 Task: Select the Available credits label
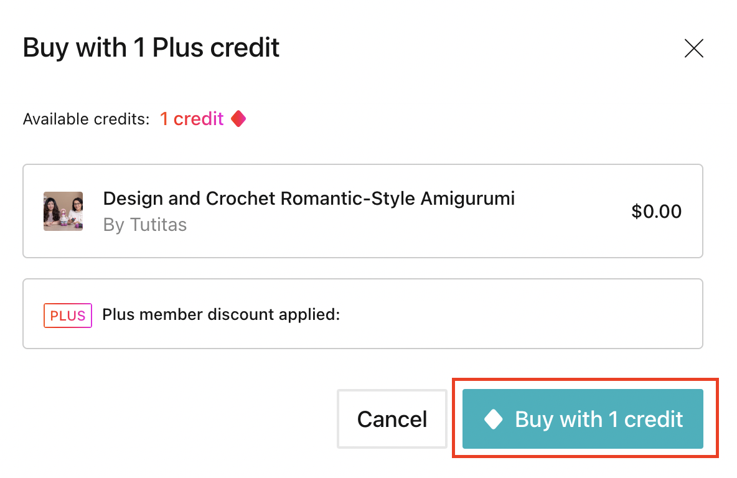coord(86,119)
